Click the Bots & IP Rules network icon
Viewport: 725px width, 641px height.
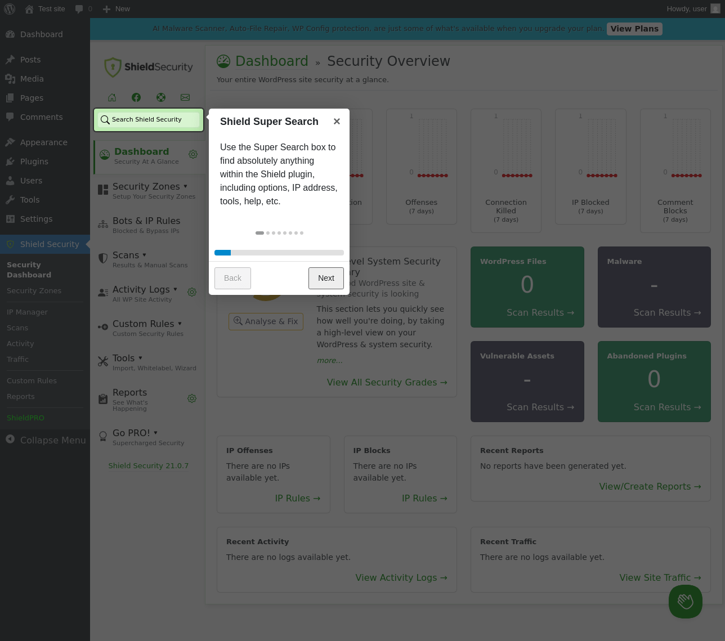pyautogui.click(x=103, y=224)
